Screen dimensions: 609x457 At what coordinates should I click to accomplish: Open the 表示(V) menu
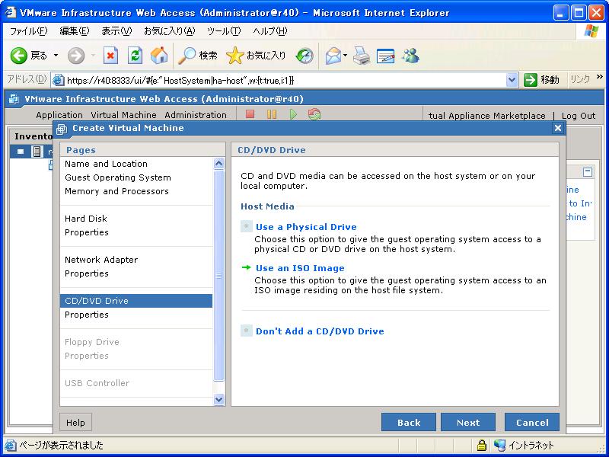coord(116,31)
